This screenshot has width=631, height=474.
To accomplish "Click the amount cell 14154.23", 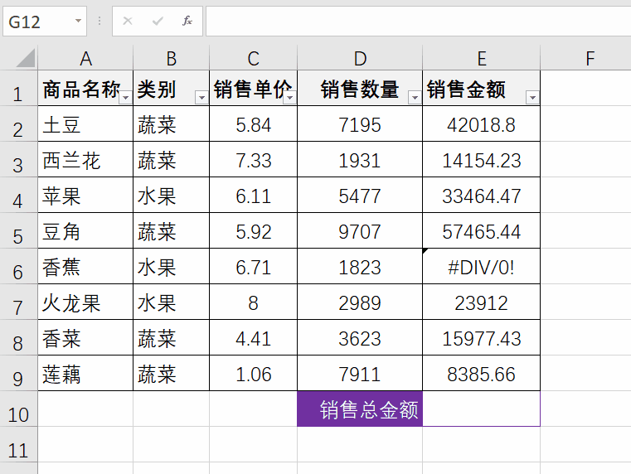I will click(481, 159).
